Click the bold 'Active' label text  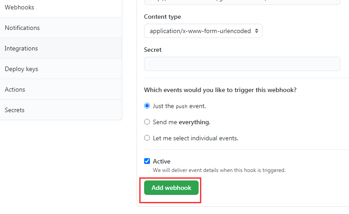(162, 161)
